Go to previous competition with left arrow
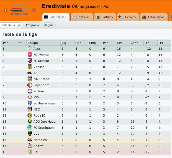Viewport: 172px width, 158px height. click(x=5, y=10)
